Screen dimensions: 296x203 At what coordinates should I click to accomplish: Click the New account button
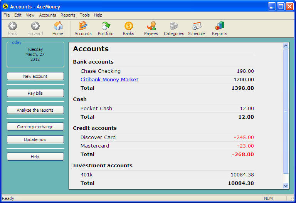click(35, 76)
